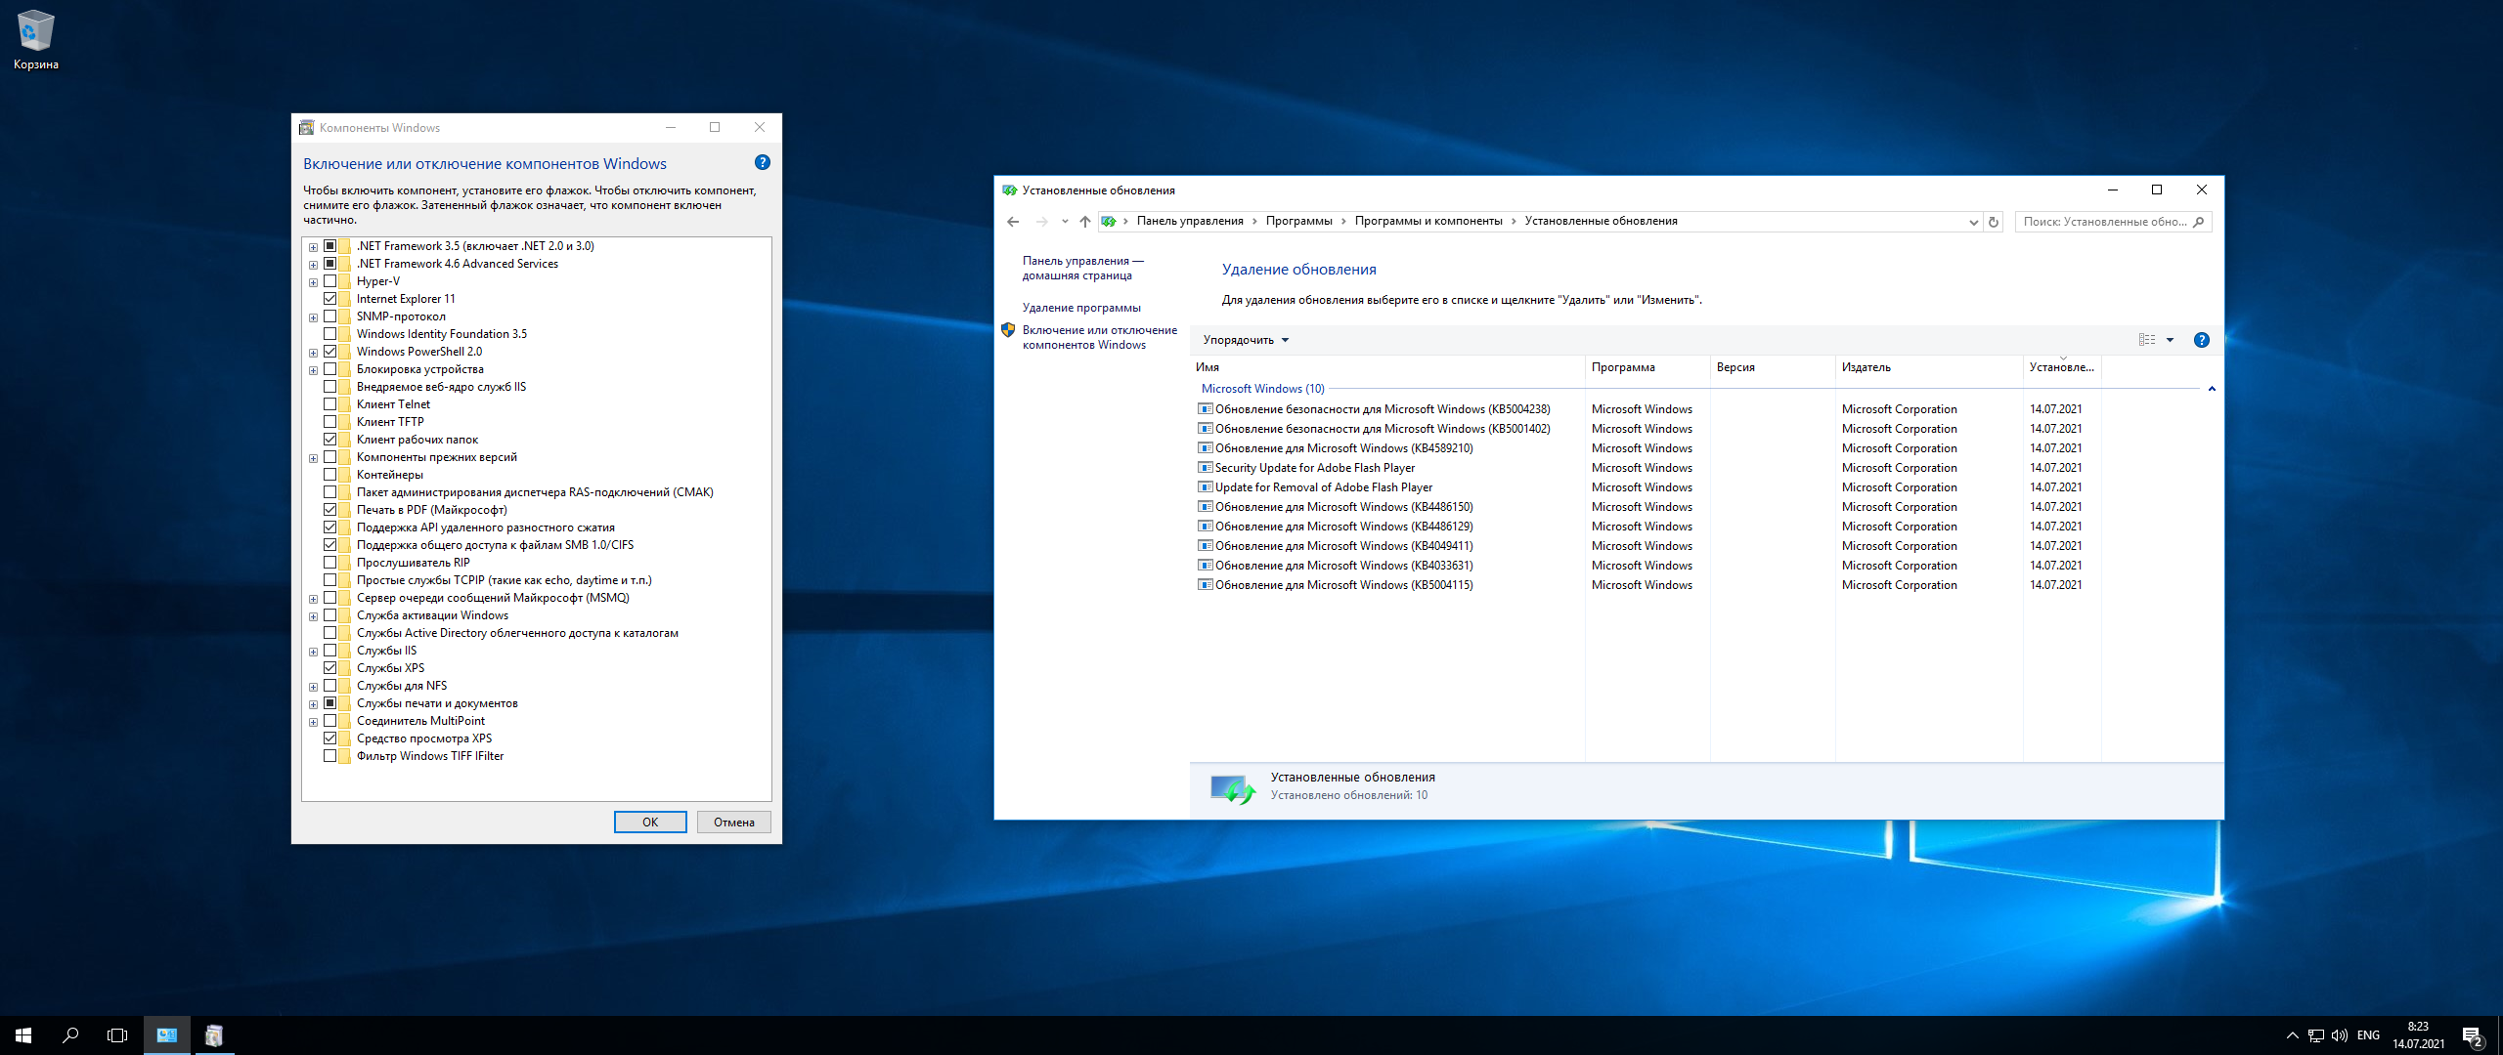The height and width of the screenshot is (1055, 2503).
Task: Open taskbar search magnifier
Action: [70, 1035]
